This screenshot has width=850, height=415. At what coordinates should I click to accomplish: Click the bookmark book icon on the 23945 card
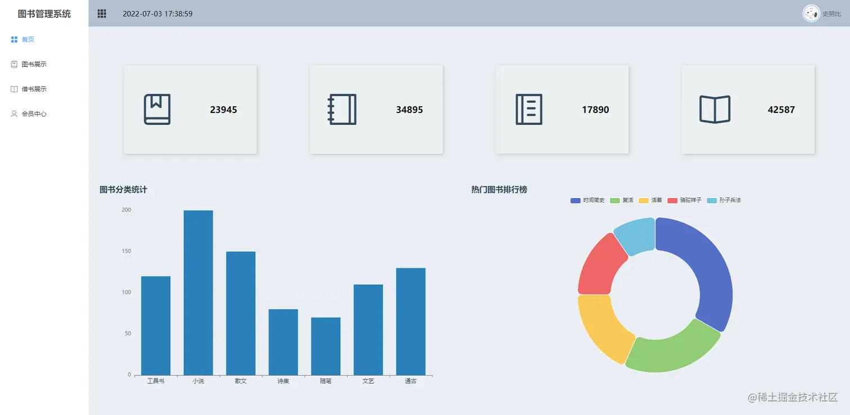point(157,109)
